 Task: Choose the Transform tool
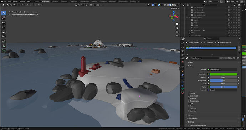click(4, 36)
